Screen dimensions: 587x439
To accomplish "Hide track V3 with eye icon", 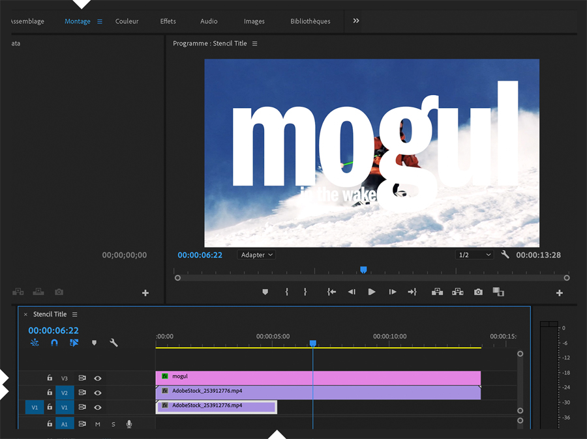I will tap(98, 378).
